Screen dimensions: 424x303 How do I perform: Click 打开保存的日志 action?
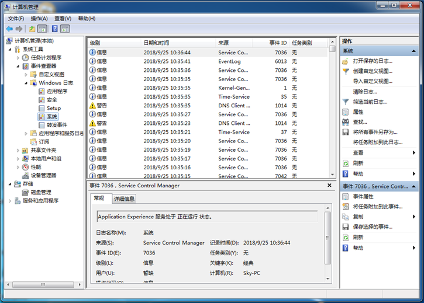(x=373, y=61)
